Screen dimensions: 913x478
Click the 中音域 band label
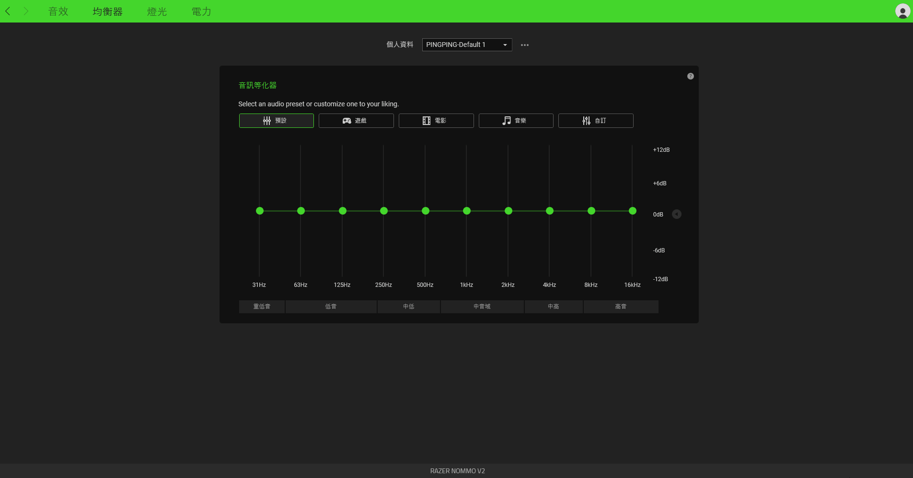coord(482,307)
